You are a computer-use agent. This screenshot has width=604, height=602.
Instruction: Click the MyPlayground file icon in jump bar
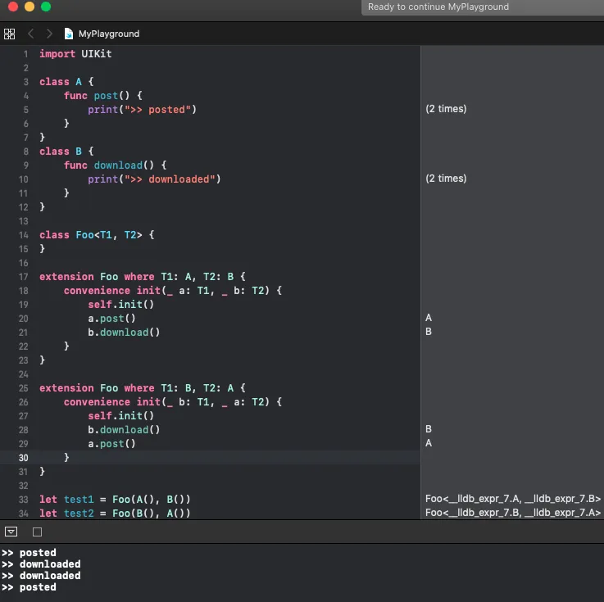point(69,34)
